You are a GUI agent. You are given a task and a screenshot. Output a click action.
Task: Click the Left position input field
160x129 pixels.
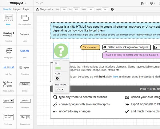[64, 9]
